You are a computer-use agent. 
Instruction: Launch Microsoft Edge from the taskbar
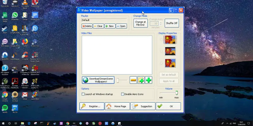click(x=29, y=123)
